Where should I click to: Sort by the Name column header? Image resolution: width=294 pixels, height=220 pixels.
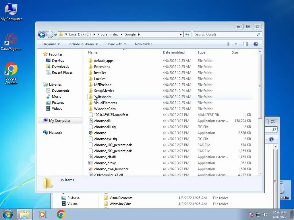[124, 52]
